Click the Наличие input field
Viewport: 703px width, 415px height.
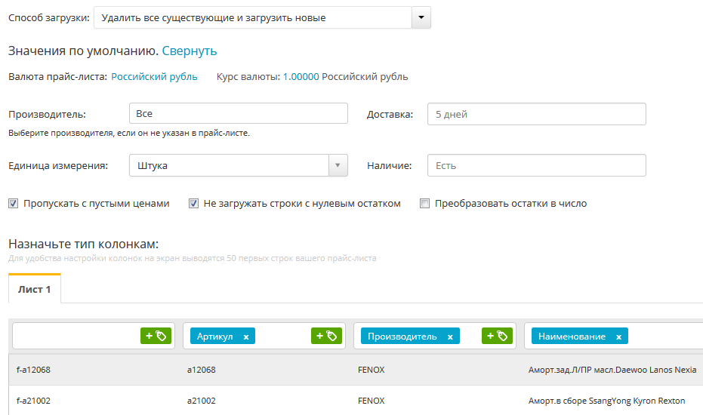536,165
